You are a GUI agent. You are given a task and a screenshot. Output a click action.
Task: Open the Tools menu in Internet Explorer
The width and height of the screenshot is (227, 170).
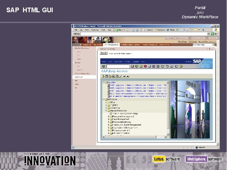pos(103,30)
